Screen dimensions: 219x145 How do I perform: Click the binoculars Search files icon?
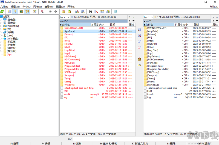[x=90, y=11]
